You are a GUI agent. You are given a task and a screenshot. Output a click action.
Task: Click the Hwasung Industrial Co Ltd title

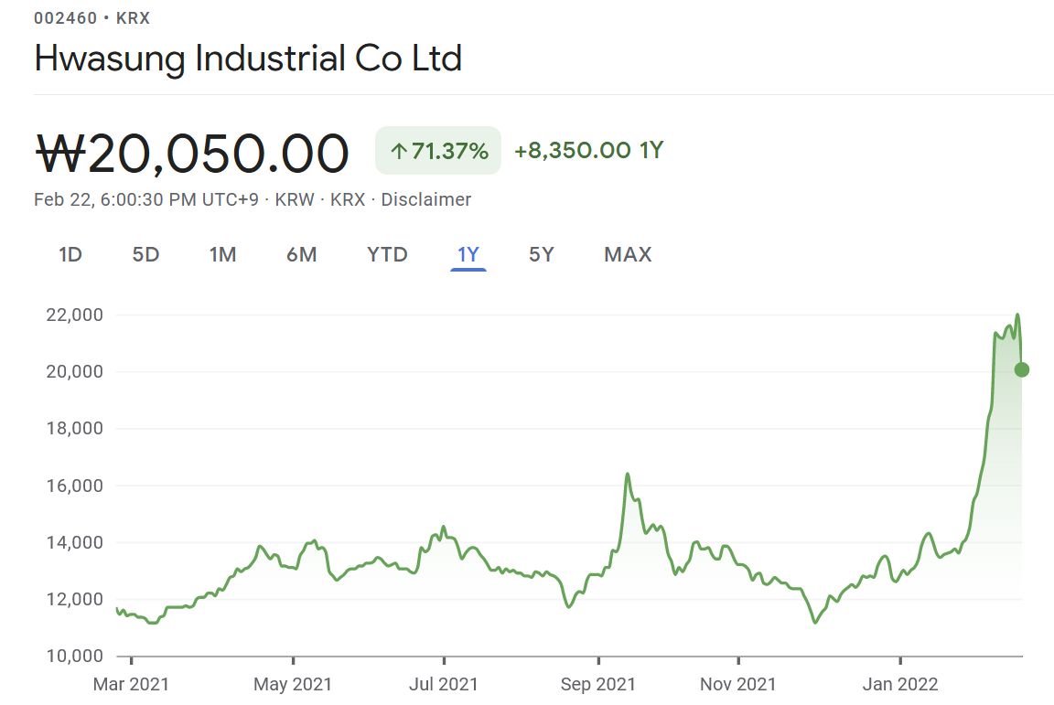(x=248, y=59)
